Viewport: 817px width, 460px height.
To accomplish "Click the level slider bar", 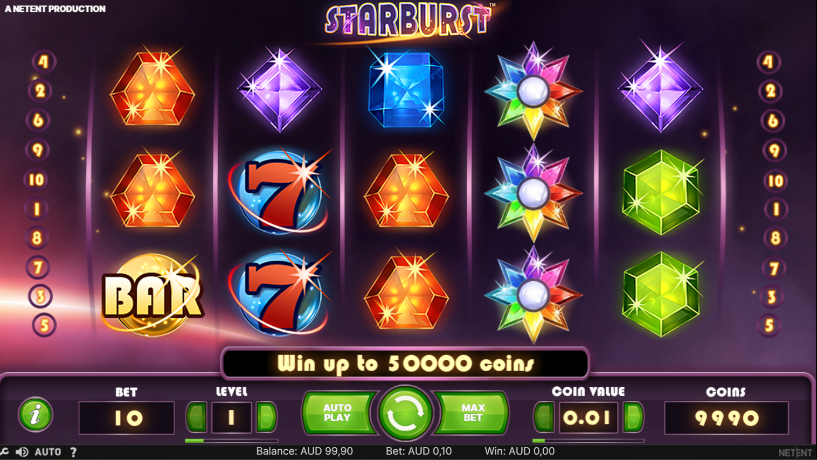I will [x=231, y=441].
